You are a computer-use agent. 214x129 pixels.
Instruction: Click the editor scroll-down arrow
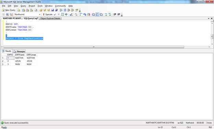click(212, 44)
